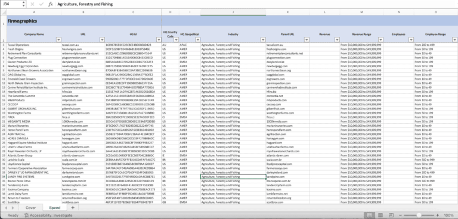
Task: Select column J header
Action: point(233,12)
